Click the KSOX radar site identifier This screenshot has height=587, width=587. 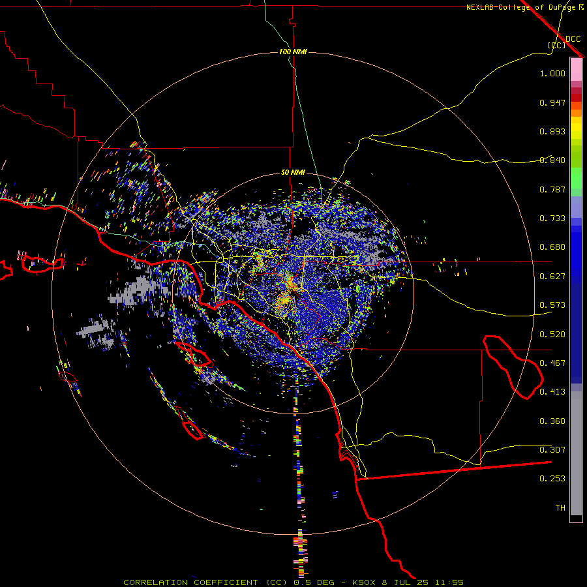click(x=364, y=582)
